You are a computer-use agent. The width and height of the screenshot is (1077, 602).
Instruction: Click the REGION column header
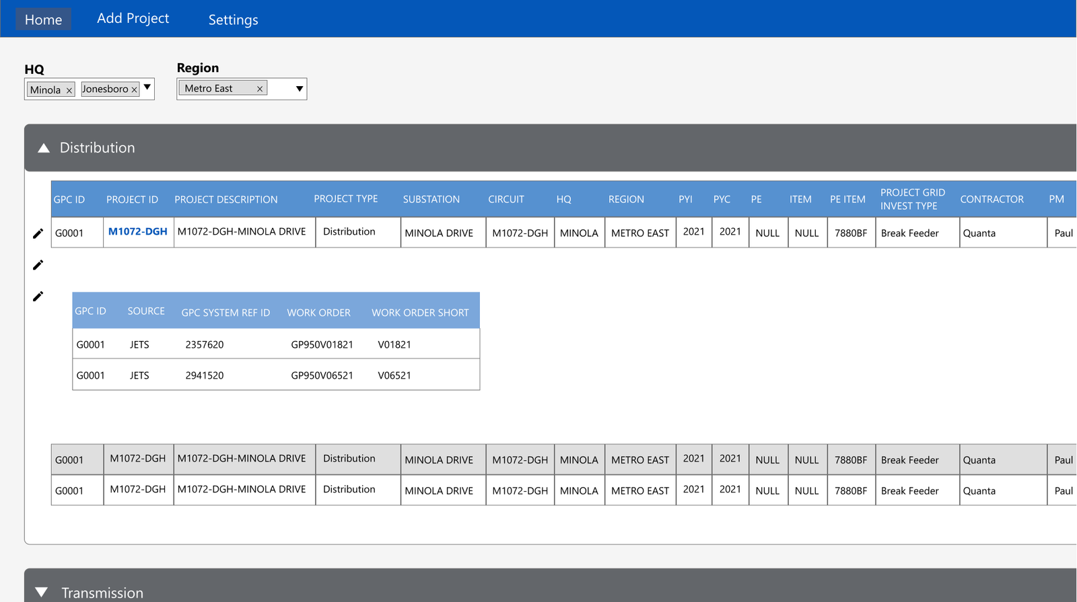(x=626, y=199)
